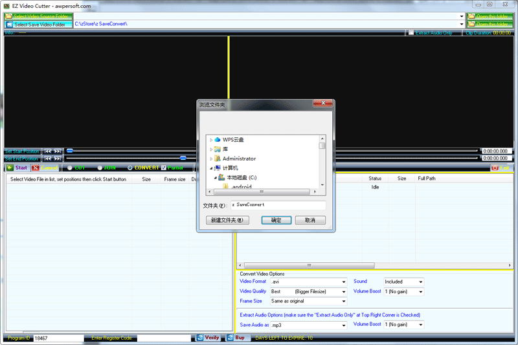Click the Set End Position button
518x345 pixels.
(22, 159)
